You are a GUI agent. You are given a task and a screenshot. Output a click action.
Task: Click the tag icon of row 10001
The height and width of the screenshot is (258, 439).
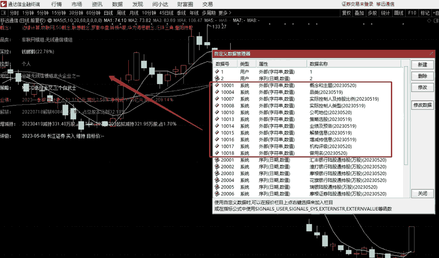click(217, 85)
